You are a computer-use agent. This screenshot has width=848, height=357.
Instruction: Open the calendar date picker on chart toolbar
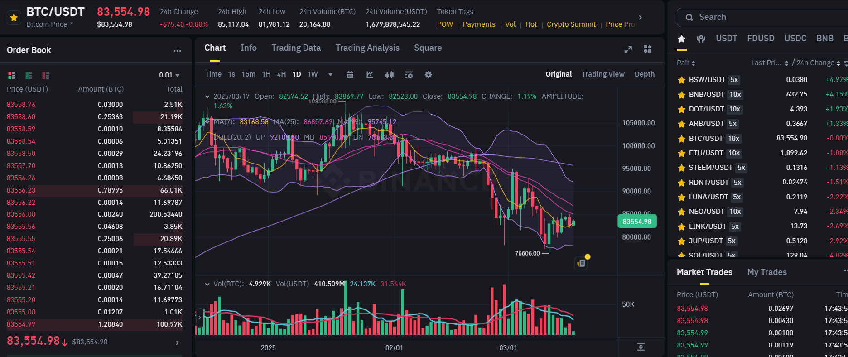[350, 75]
